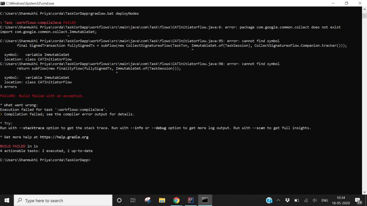Change the ENG input language
Viewport: 367px width, 206px height.
(325, 201)
